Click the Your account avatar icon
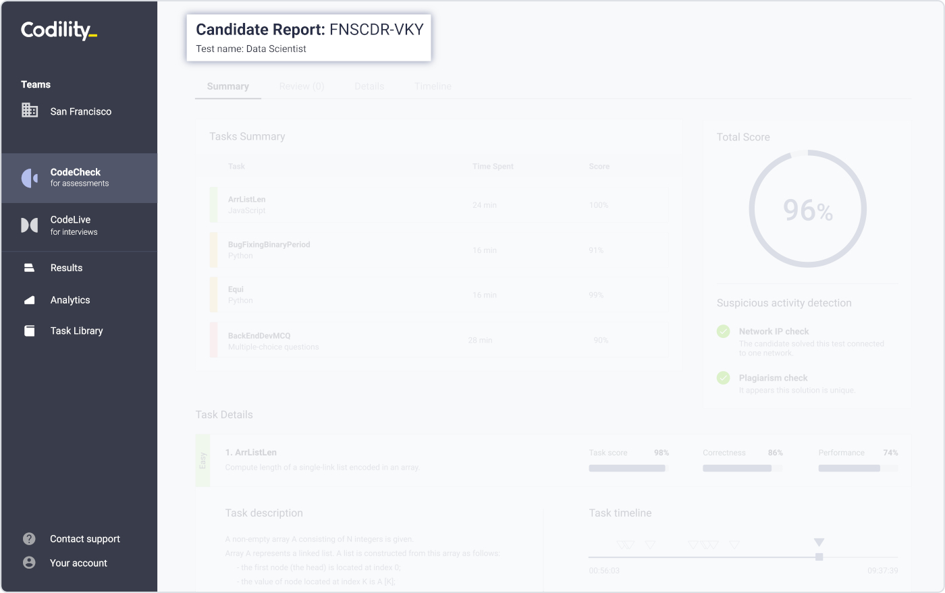 [x=29, y=563]
